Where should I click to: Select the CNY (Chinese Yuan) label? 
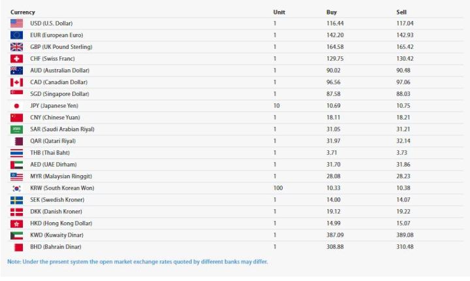55,118
